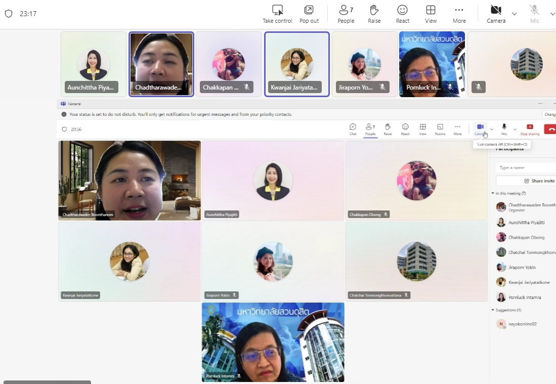The width and height of the screenshot is (556, 384).
Task: Click the horizontal scrollbar at the window bottom
Action: point(47,382)
